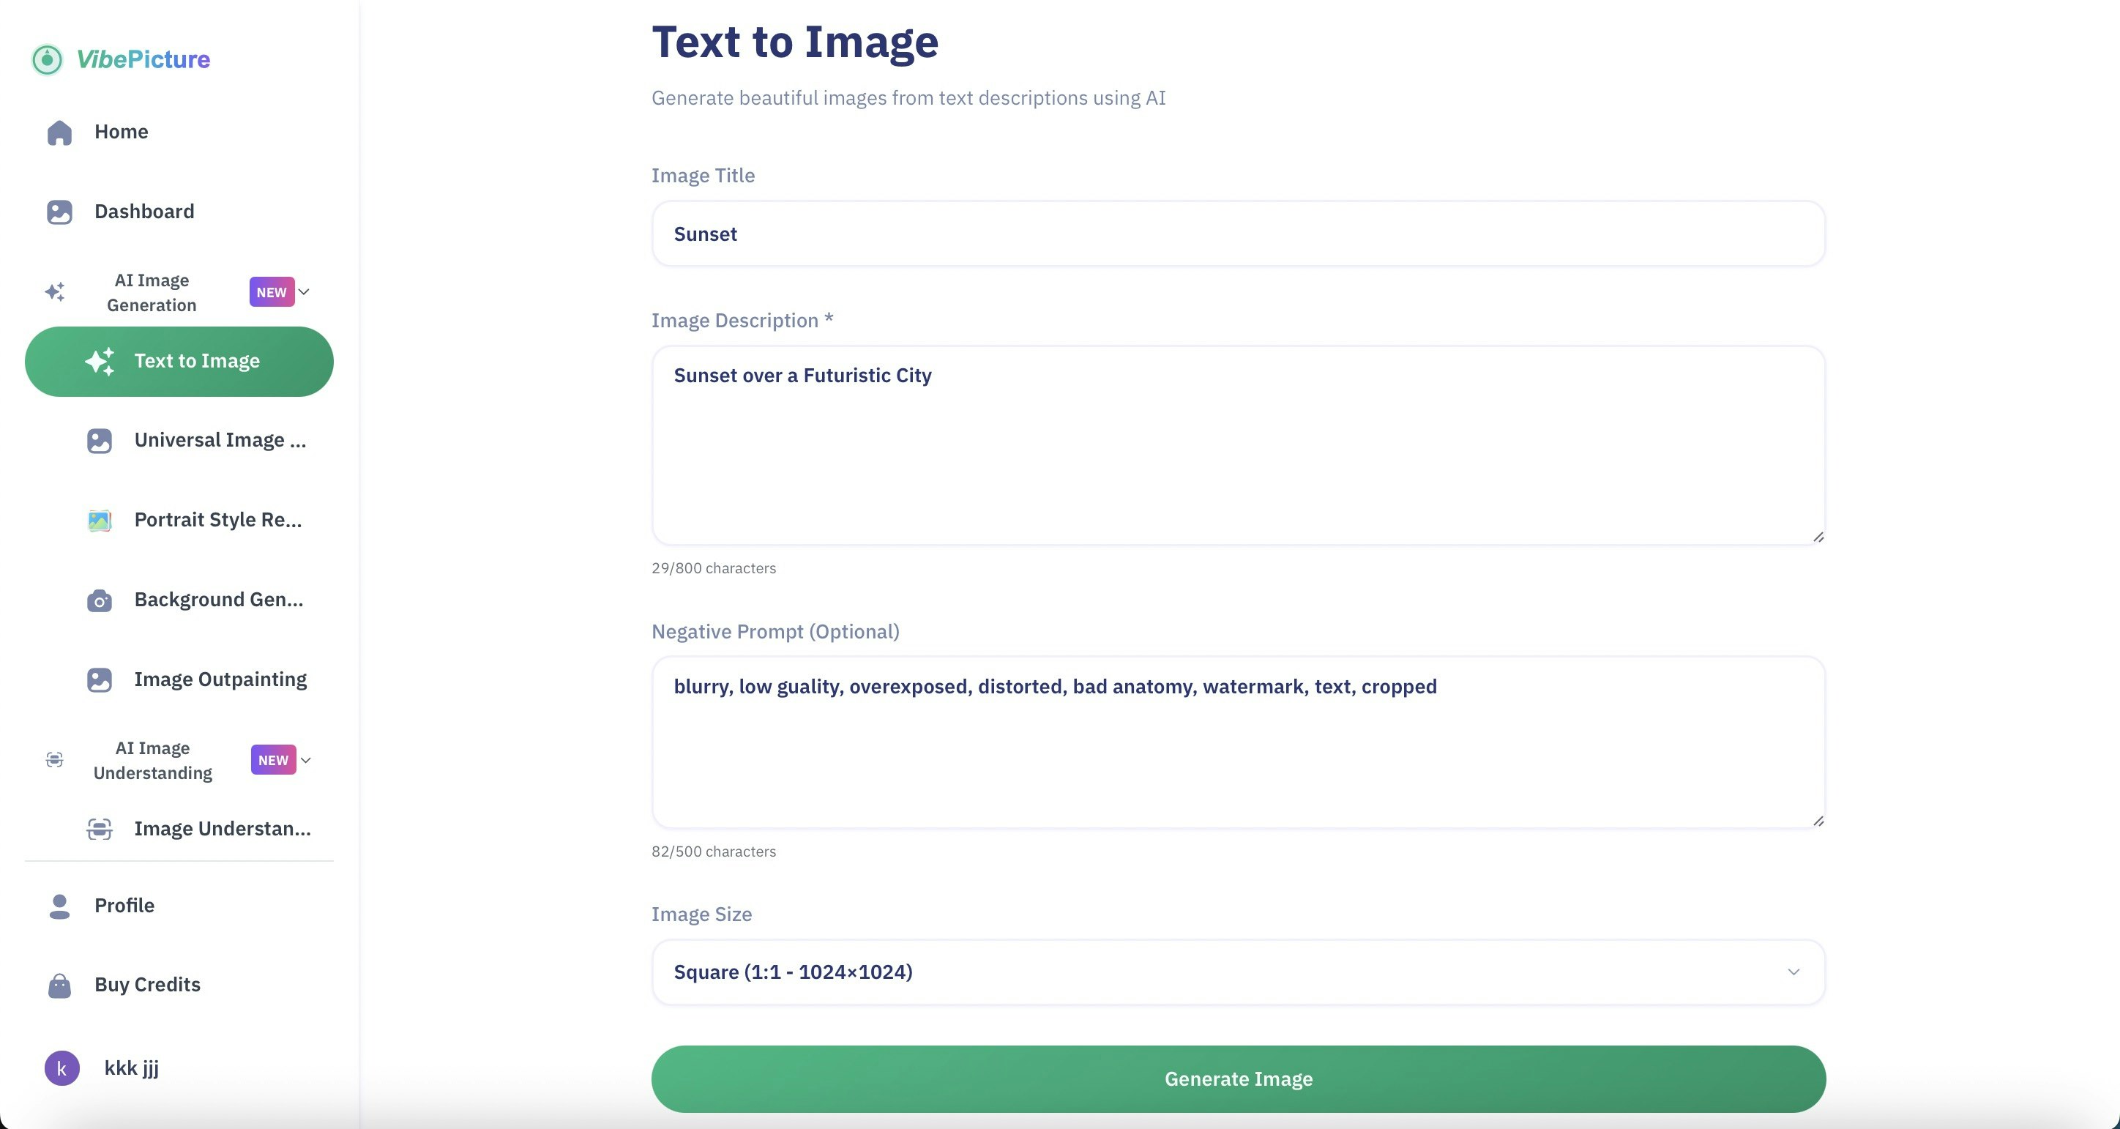The height and width of the screenshot is (1129, 2120).
Task: Click the VibePicture brand name link
Action: click(x=143, y=59)
